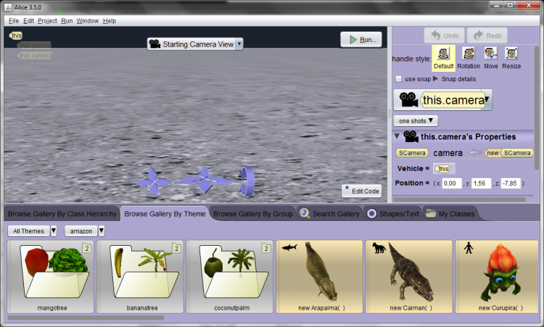Select this.ground in the scene tree

tap(34, 46)
